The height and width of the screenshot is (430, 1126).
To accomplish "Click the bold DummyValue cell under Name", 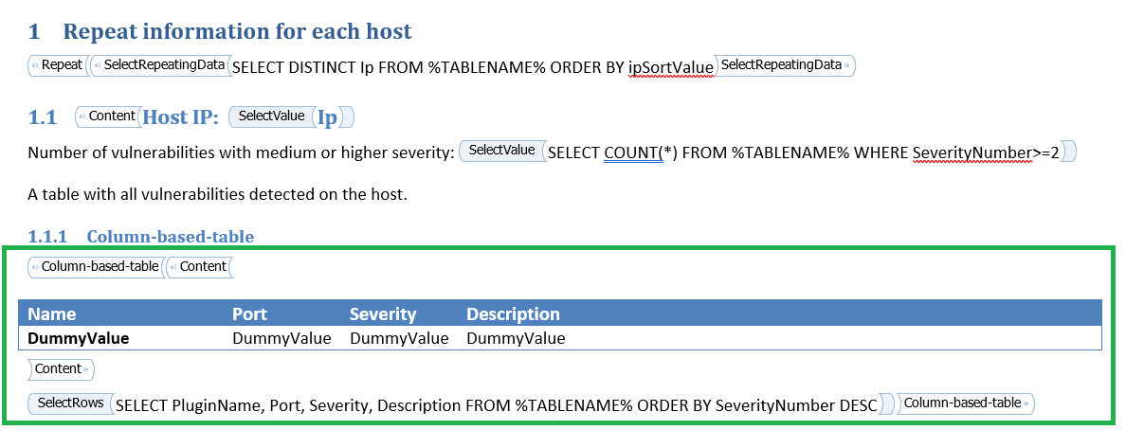I will (x=79, y=338).
